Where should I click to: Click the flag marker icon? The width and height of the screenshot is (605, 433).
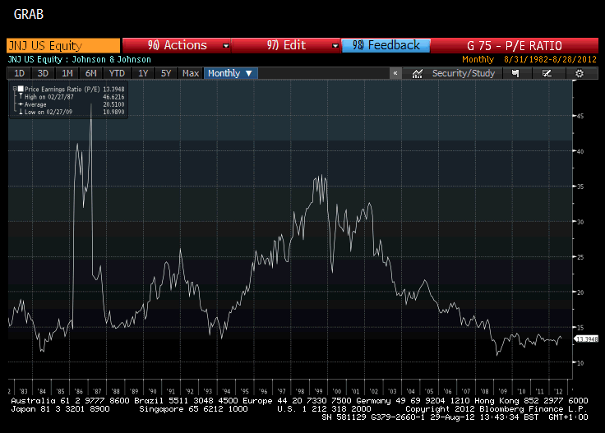pyautogui.click(x=515, y=73)
